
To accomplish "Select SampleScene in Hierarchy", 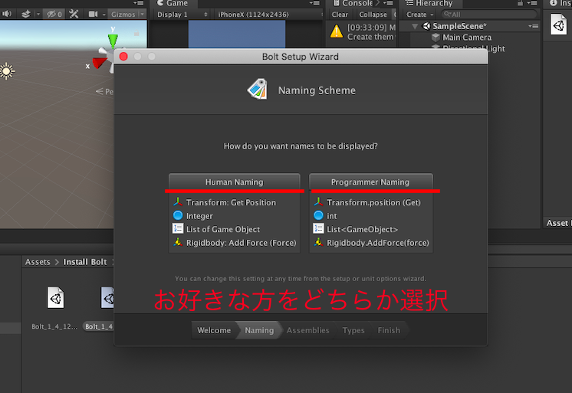I will point(459,26).
